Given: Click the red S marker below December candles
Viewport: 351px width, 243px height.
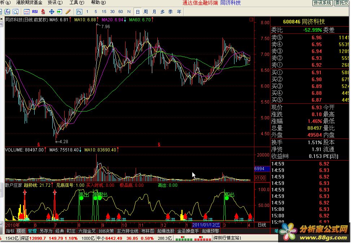Looking at the screenshot, I should pyautogui.click(x=159, y=145).
